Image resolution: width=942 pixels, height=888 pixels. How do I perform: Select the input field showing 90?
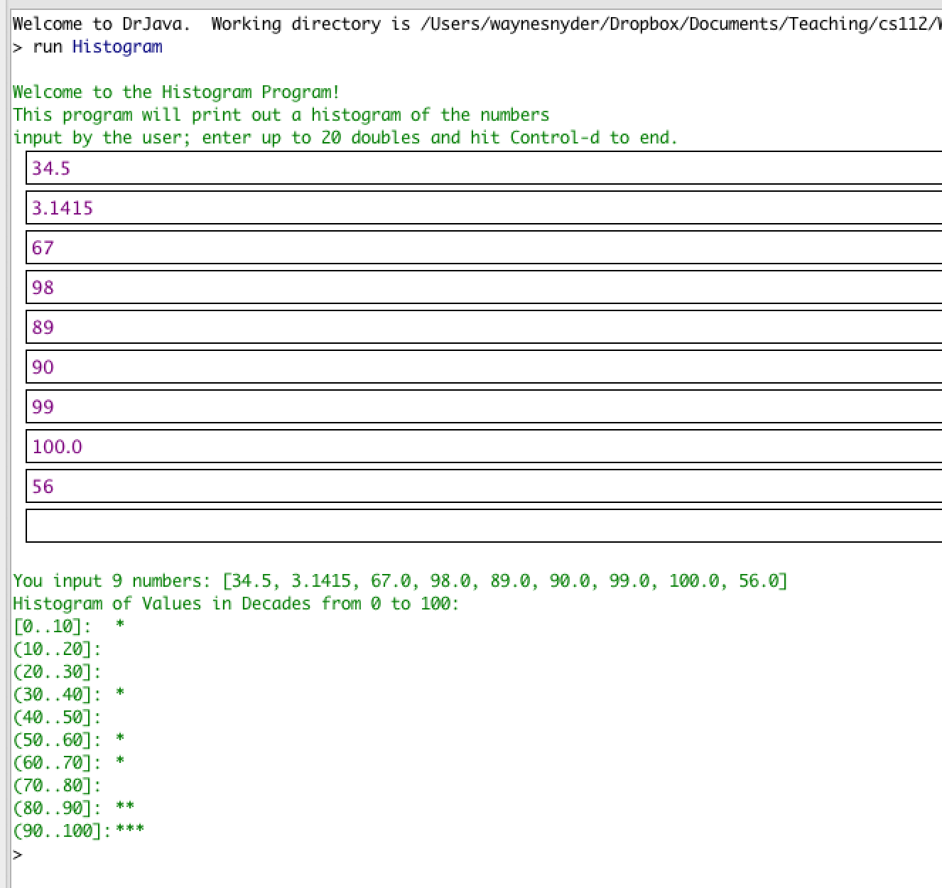tap(483, 367)
